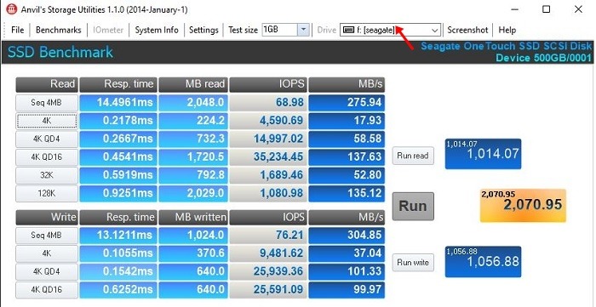
Task: Click the MB written column header
Action: coord(193,218)
